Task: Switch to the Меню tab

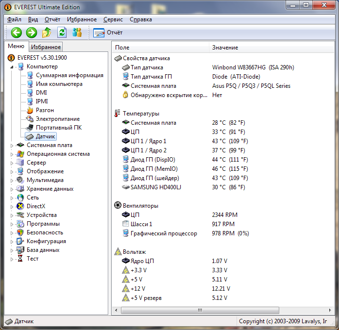Action: pyautogui.click(x=16, y=46)
